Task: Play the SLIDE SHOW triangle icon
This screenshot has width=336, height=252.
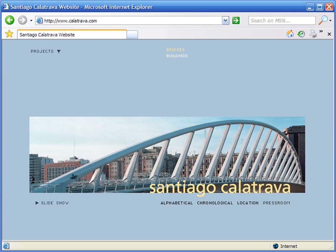Action: [37, 203]
